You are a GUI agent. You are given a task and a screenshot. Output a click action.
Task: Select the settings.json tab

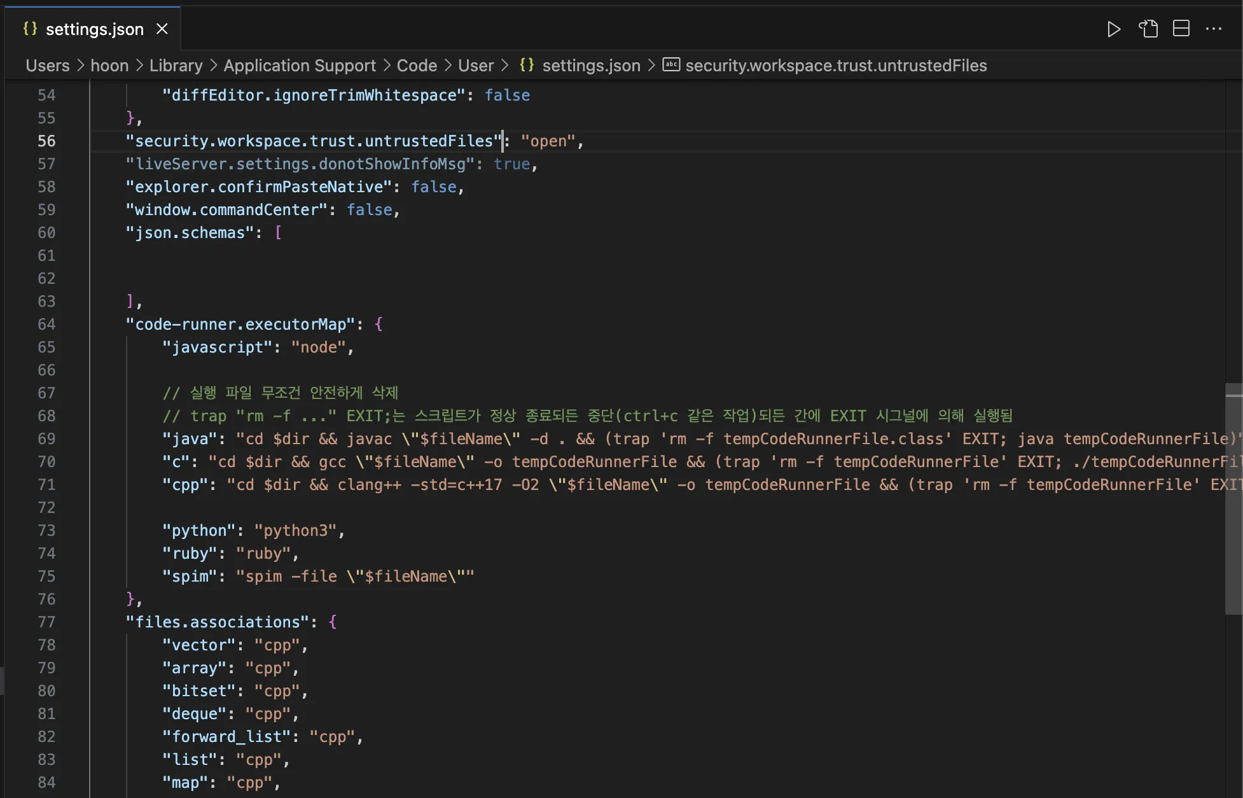point(94,29)
